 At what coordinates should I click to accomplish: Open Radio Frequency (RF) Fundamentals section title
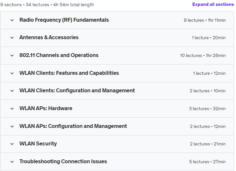64,20
